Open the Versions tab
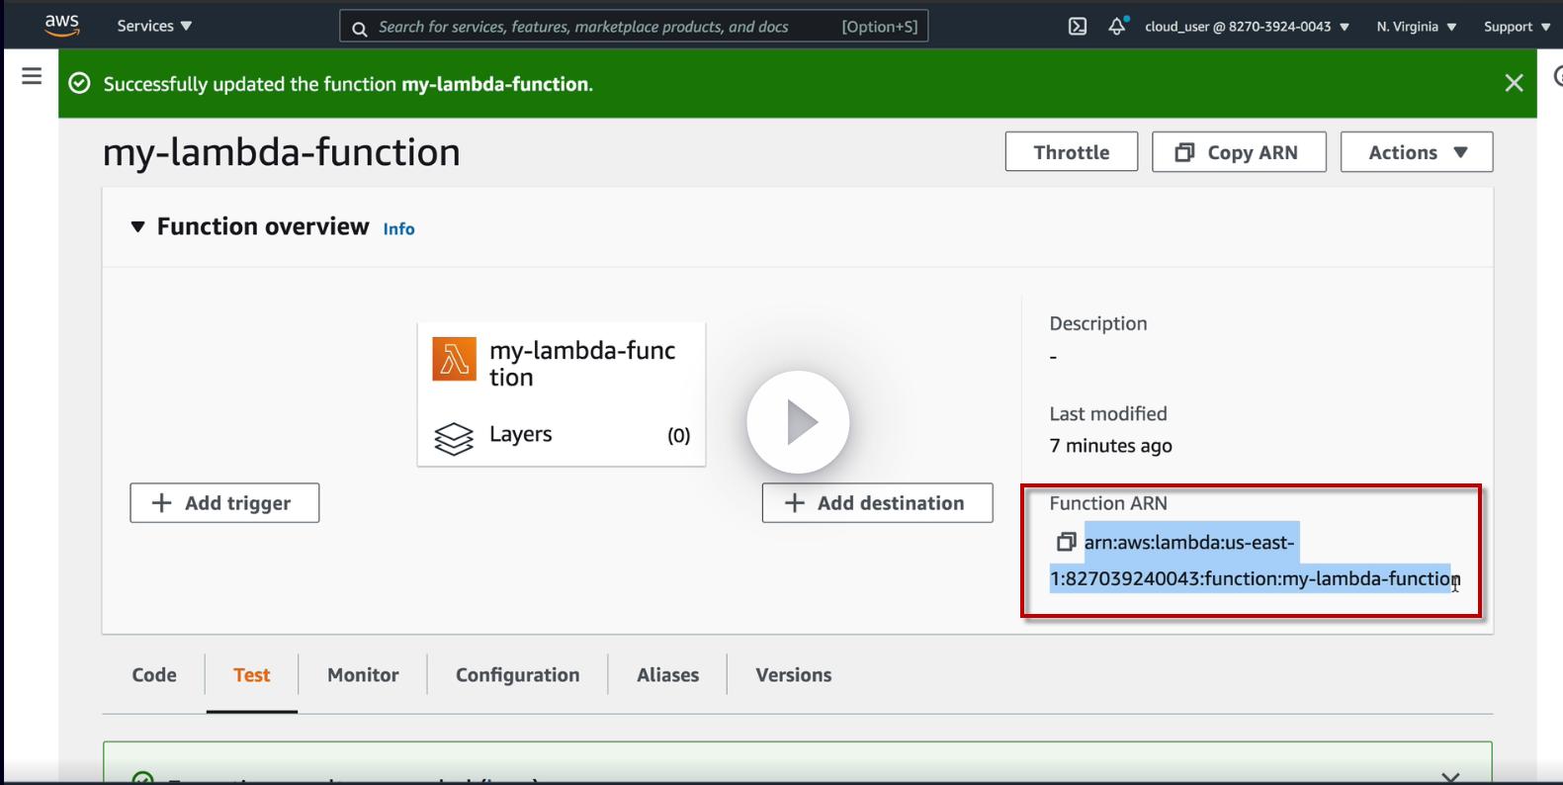 [794, 675]
